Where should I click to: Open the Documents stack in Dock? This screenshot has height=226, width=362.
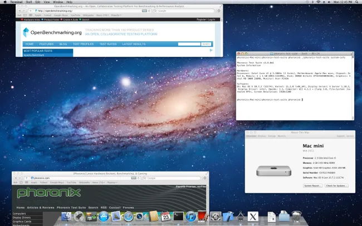(272, 217)
